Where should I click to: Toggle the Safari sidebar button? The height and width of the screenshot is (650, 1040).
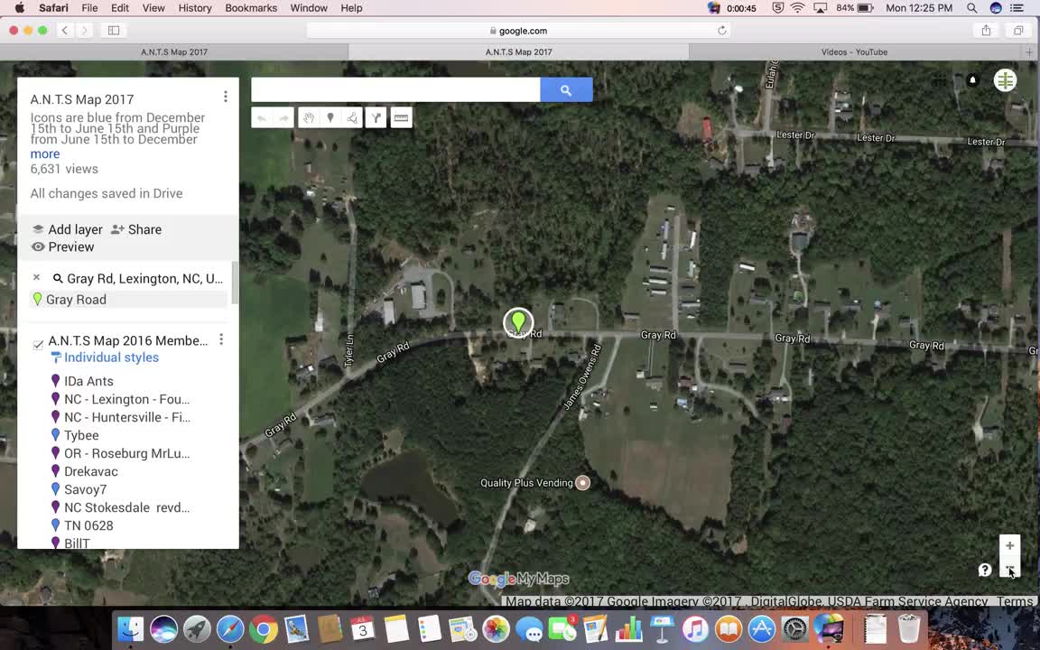pos(114,31)
